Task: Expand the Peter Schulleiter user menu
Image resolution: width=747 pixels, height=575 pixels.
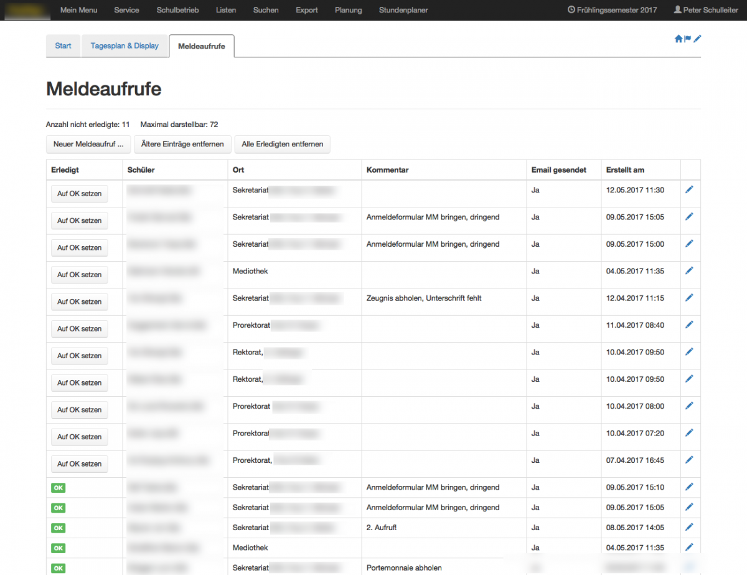Action: click(x=706, y=10)
